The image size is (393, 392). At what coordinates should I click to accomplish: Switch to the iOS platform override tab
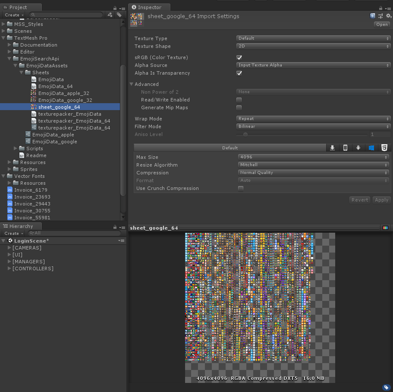[x=345, y=148]
